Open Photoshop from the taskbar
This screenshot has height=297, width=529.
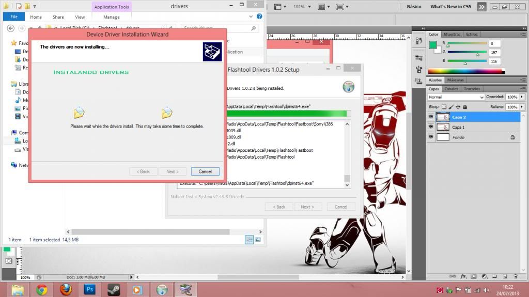tap(90, 290)
